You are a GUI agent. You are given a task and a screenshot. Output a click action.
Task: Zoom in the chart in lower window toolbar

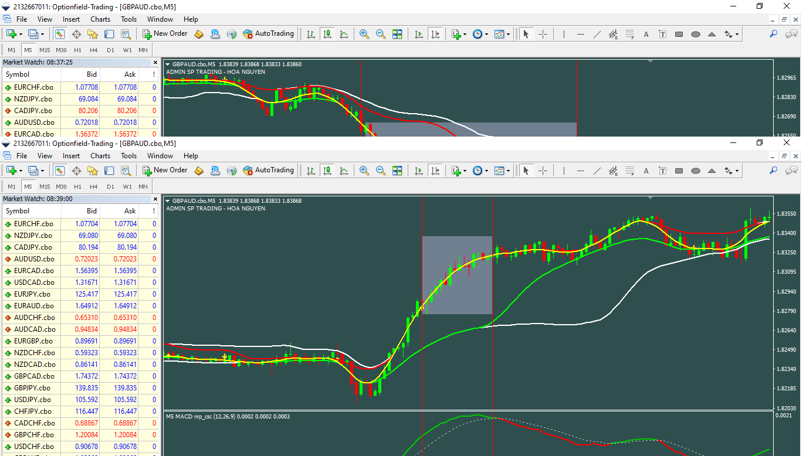(x=364, y=171)
